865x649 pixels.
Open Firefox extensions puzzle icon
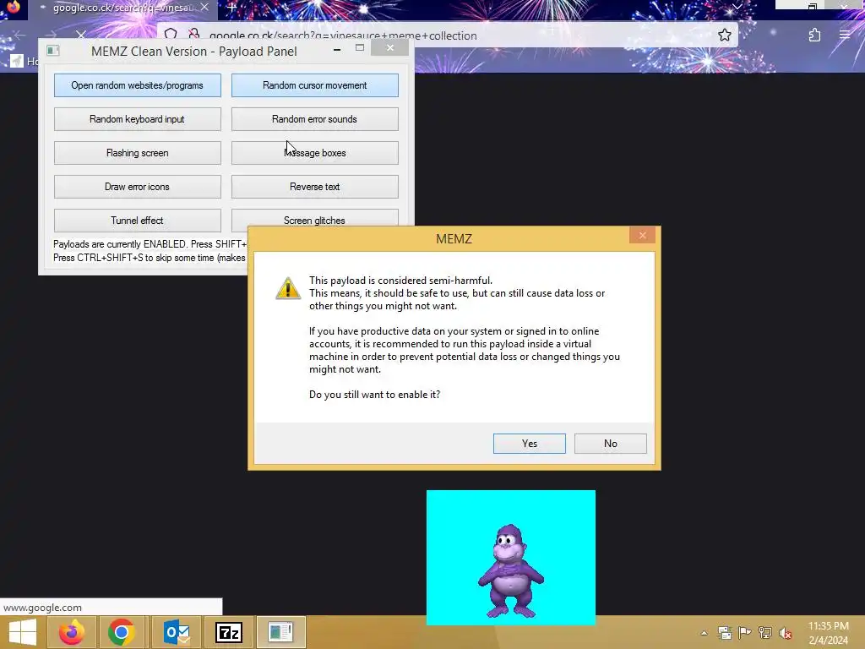coord(815,35)
